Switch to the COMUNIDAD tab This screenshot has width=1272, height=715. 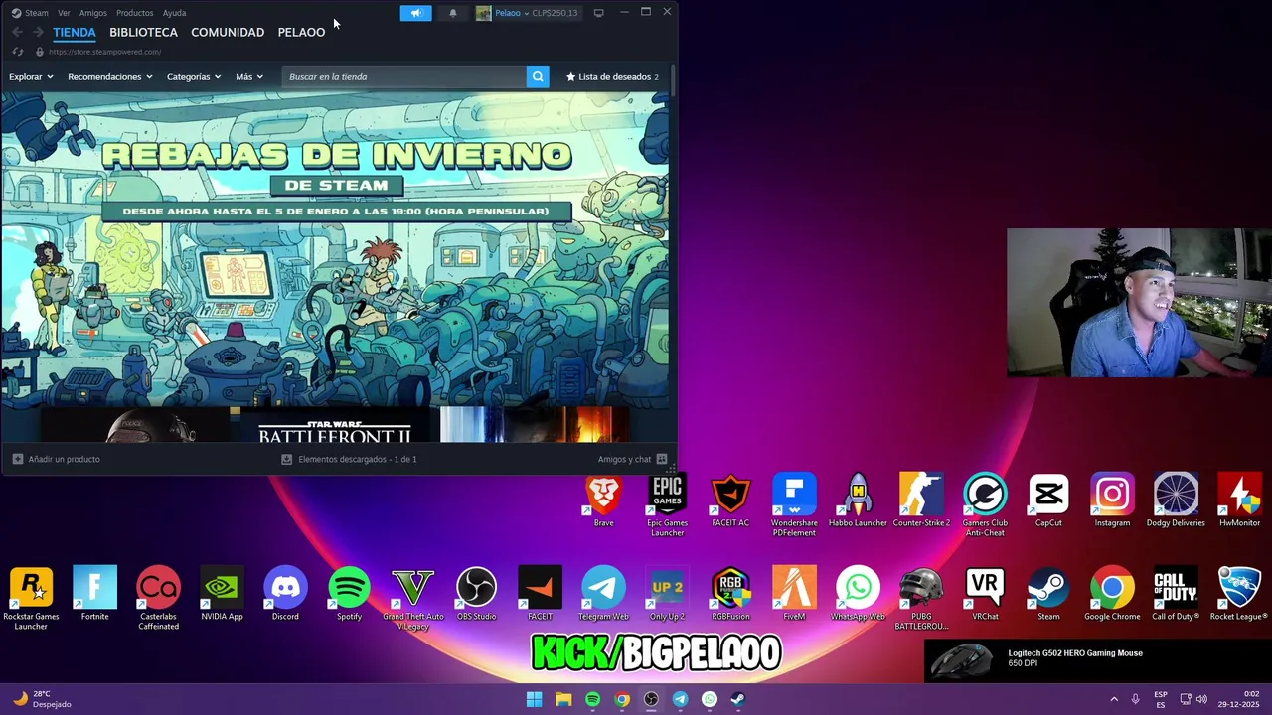(x=228, y=32)
